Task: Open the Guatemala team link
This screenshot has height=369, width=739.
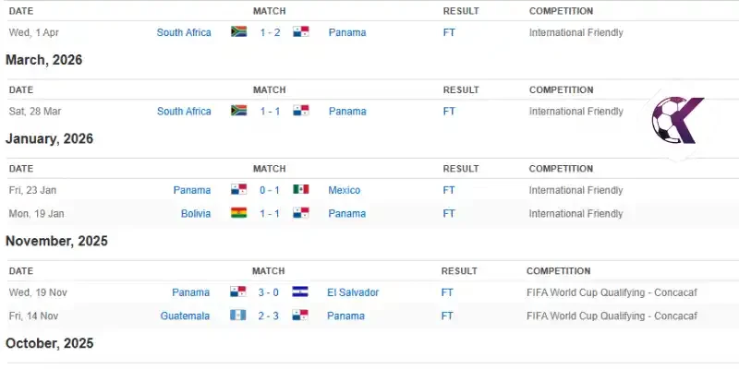Action: (185, 315)
